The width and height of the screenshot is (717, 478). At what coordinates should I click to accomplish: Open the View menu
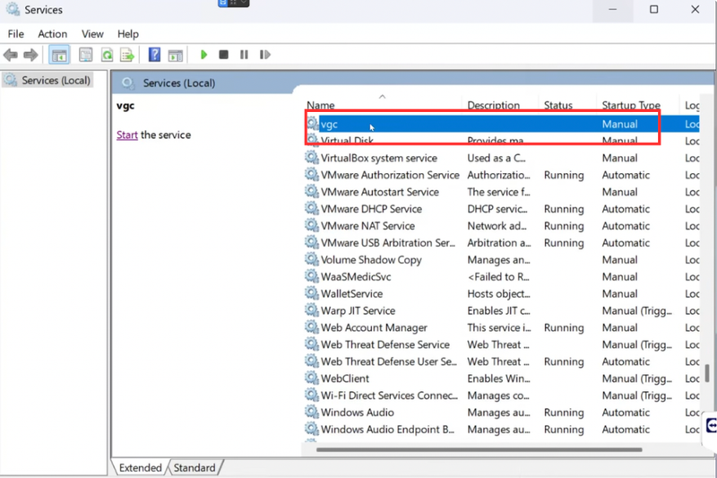click(x=92, y=34)
